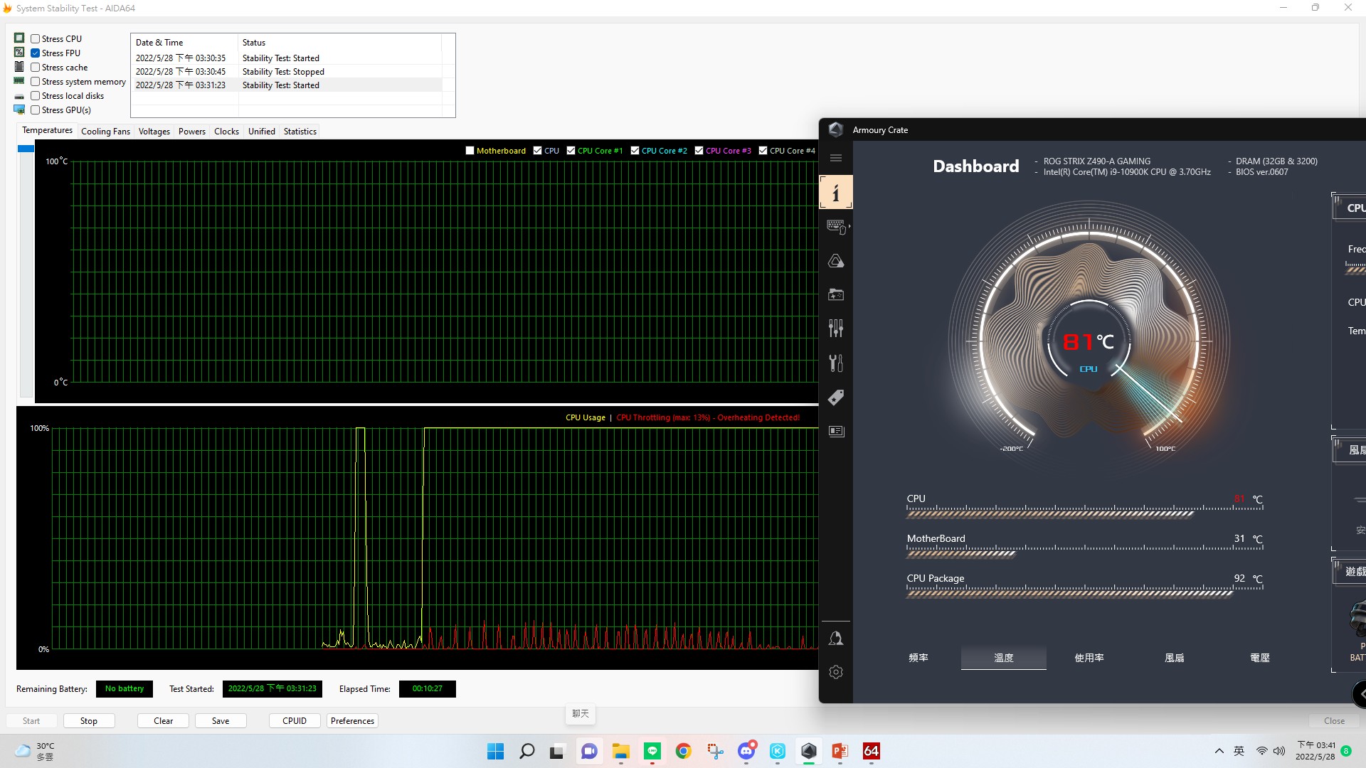Screen dimensions: 1366x768
Task: Select log row 'Stability Test: Stopped'
Action: point(286,72)
